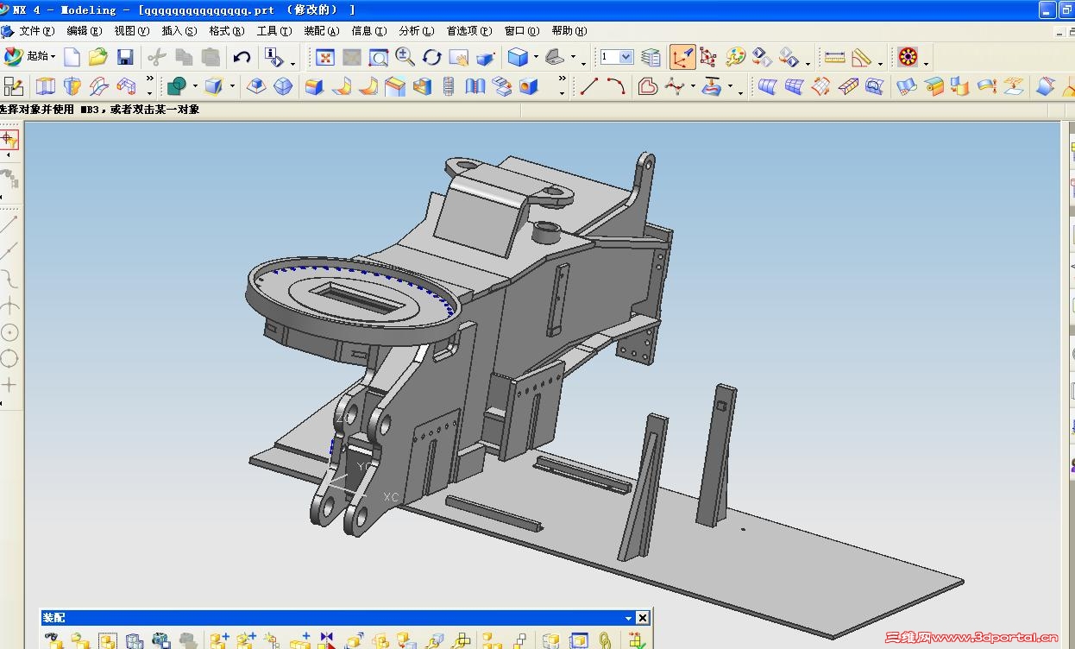Open the 插入 (Insert) menu
This screenshot has width=1075, height=649.
point(179,31)
